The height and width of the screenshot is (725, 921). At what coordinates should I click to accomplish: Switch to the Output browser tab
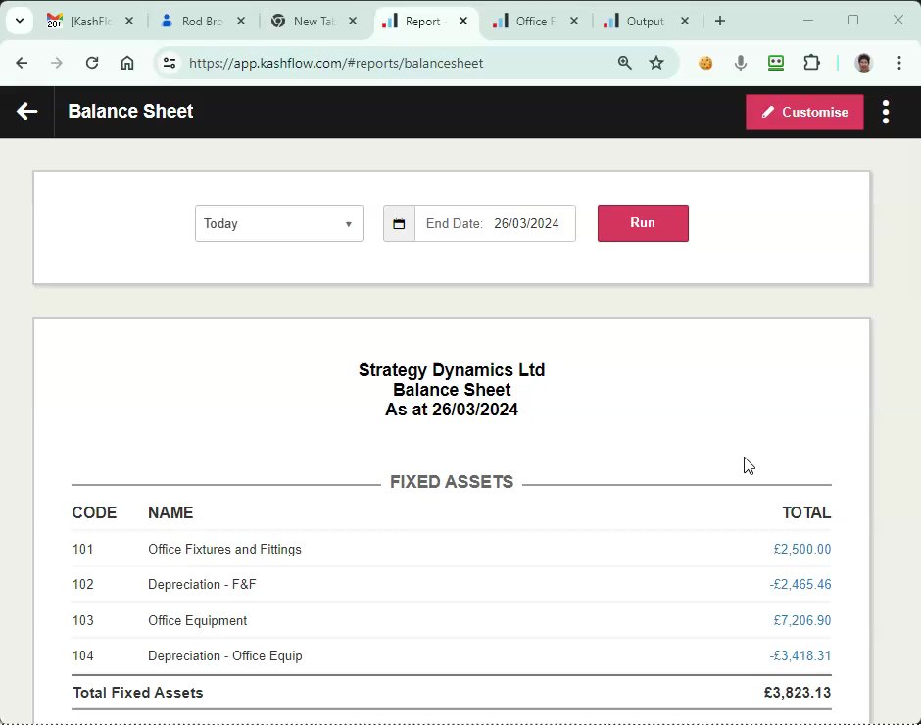click(x=644, y=21)
